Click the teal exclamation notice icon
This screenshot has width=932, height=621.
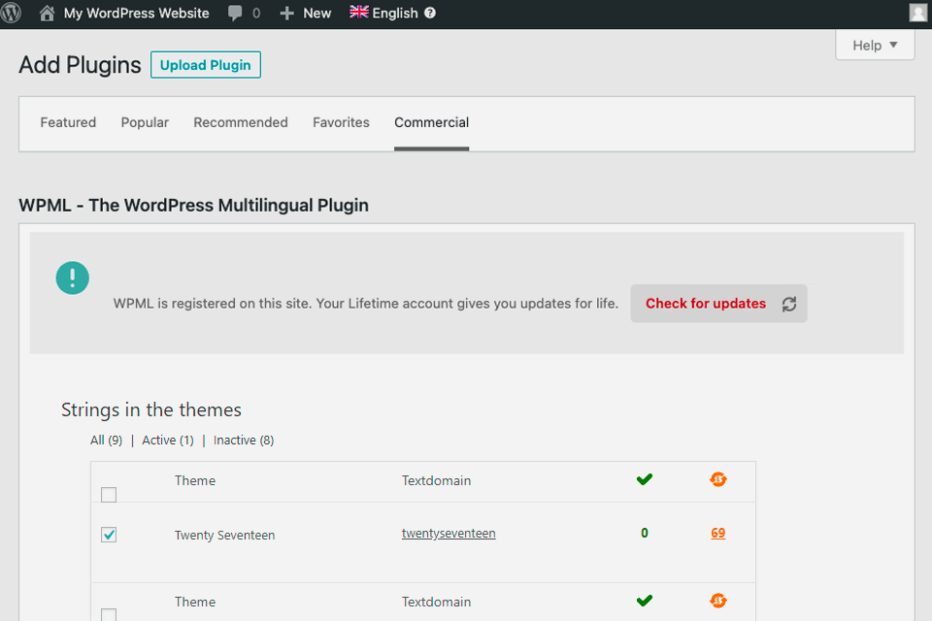click(73, 278)
